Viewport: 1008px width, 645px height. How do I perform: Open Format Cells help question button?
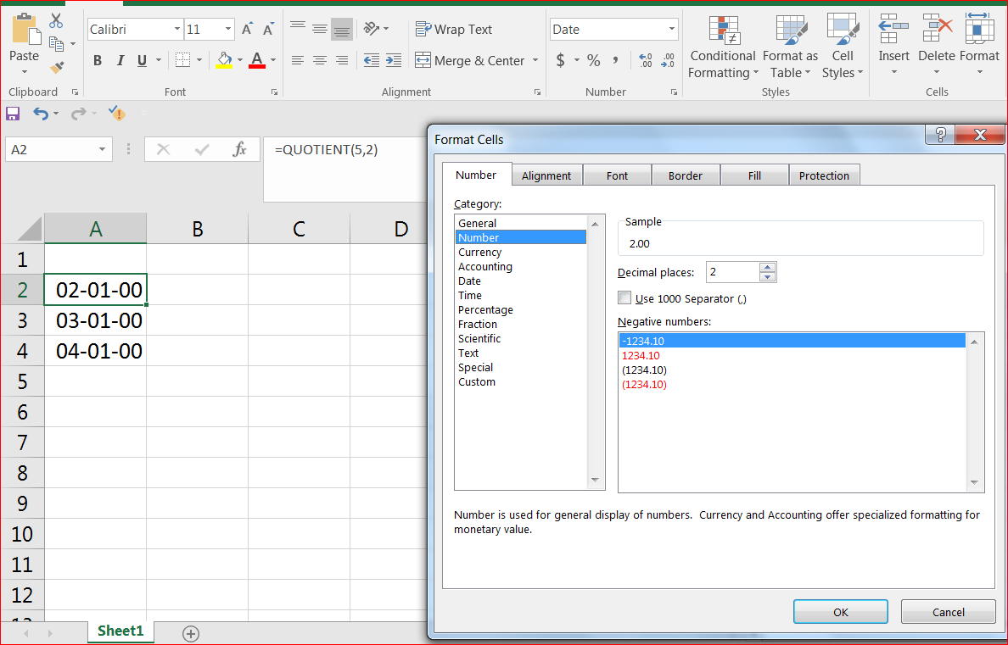(x=940, y=135)
